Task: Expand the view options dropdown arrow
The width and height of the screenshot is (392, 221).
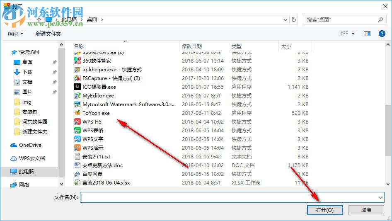Action: [x=353, y=34]
